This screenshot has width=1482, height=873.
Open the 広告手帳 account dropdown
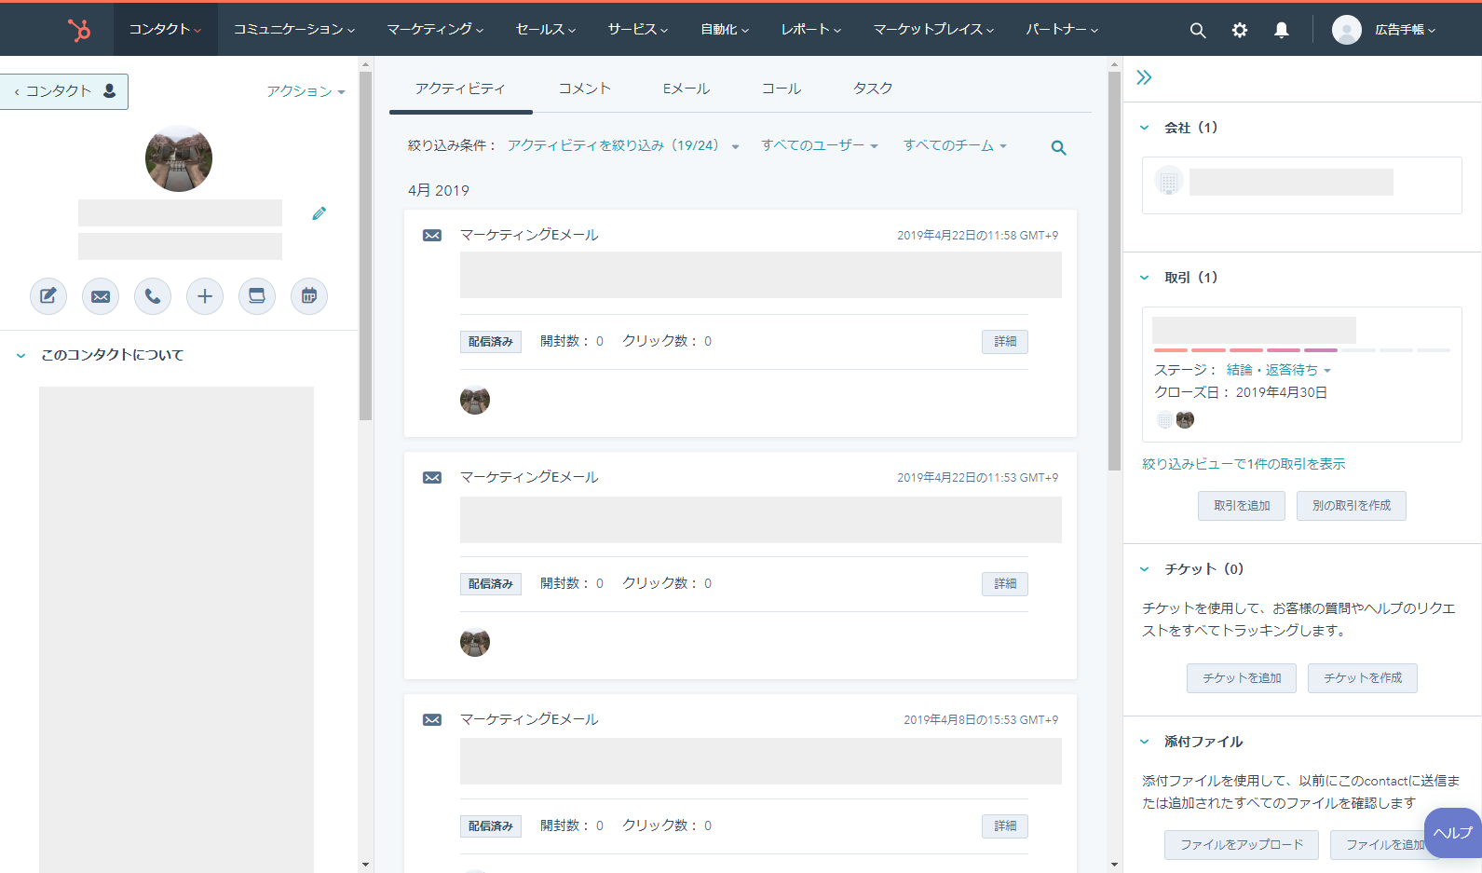tap(1406, 30)
